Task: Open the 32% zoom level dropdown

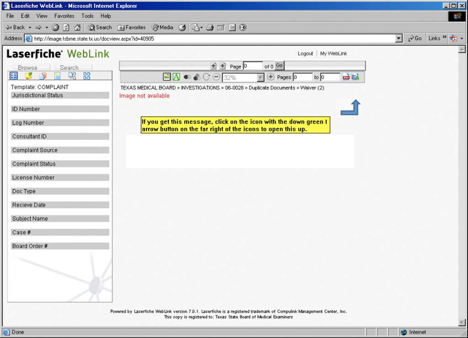Action: 261,78
